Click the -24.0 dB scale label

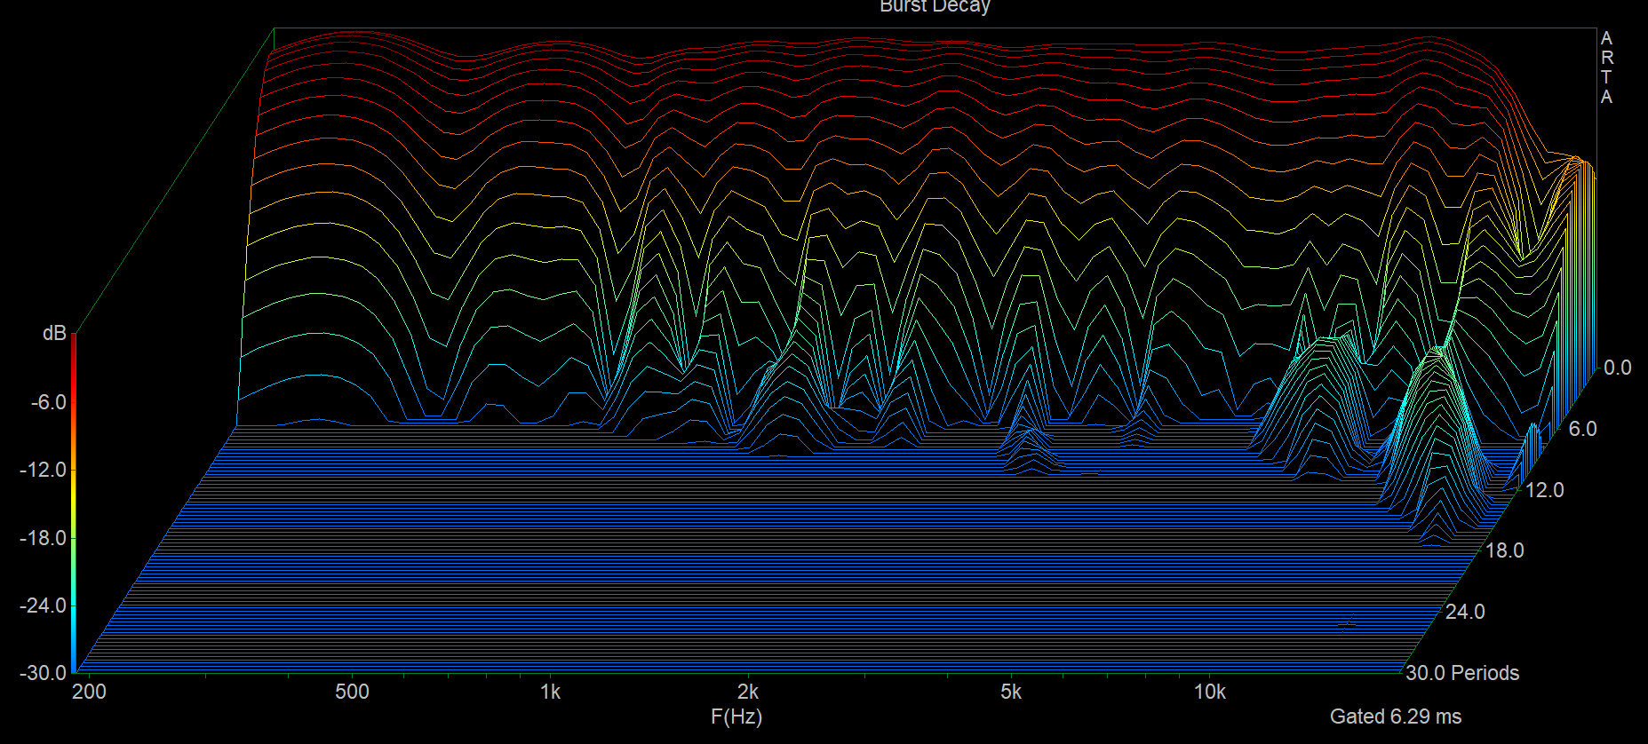point(43,605)
